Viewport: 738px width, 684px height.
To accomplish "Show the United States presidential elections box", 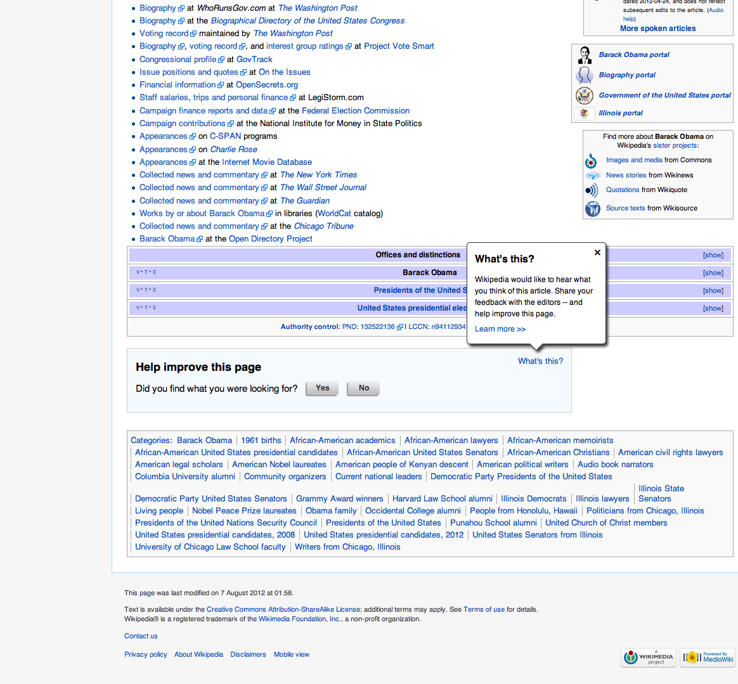I will 713,308.
